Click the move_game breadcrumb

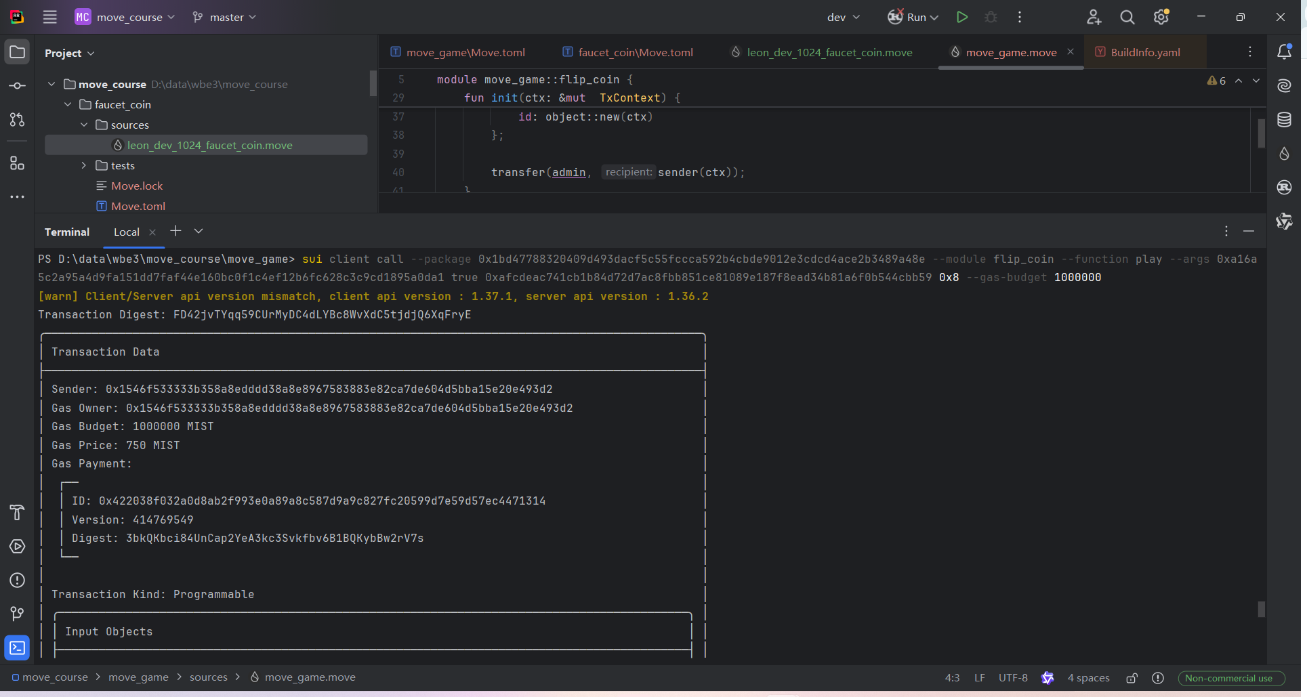click(138, 677)
